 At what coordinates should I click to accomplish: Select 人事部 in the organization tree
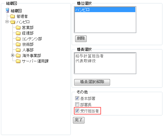pyautogui.click(x=28, y=50)
